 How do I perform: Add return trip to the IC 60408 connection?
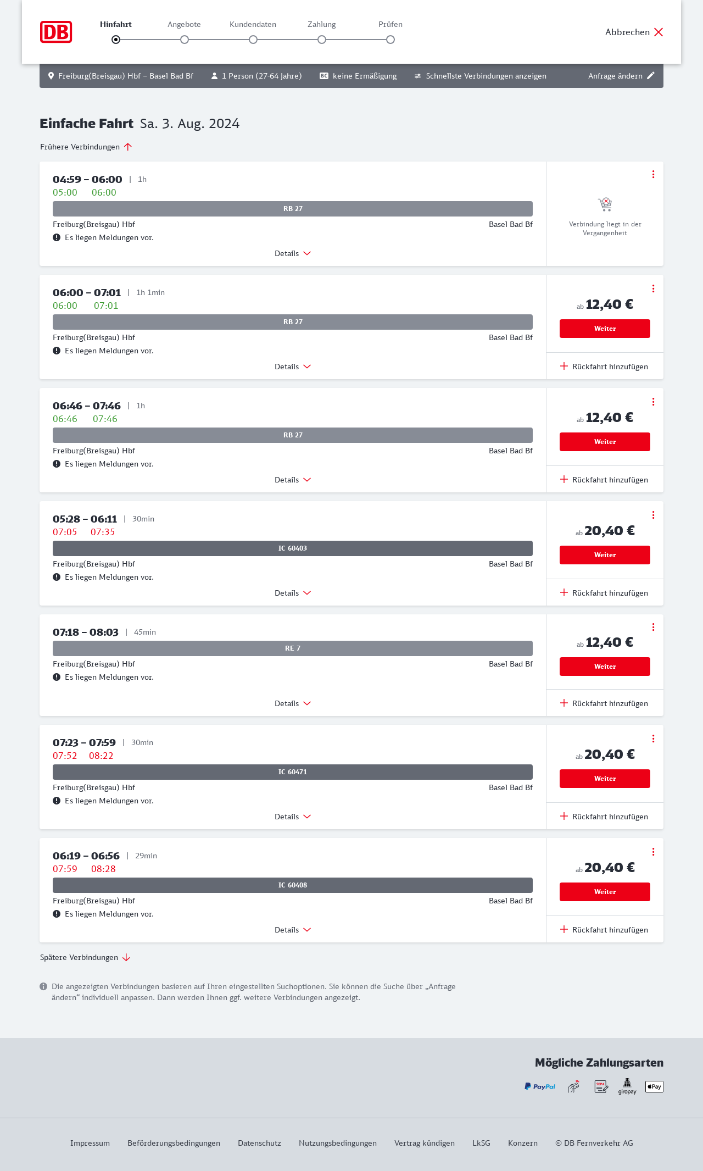(604, 930)
